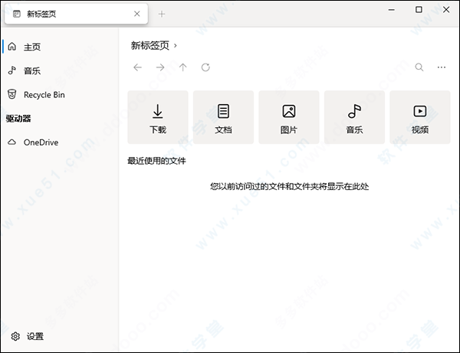Open 音乐 in the sidebar
The width and height of the screenshot is (460, 353).
pos(60,70)
